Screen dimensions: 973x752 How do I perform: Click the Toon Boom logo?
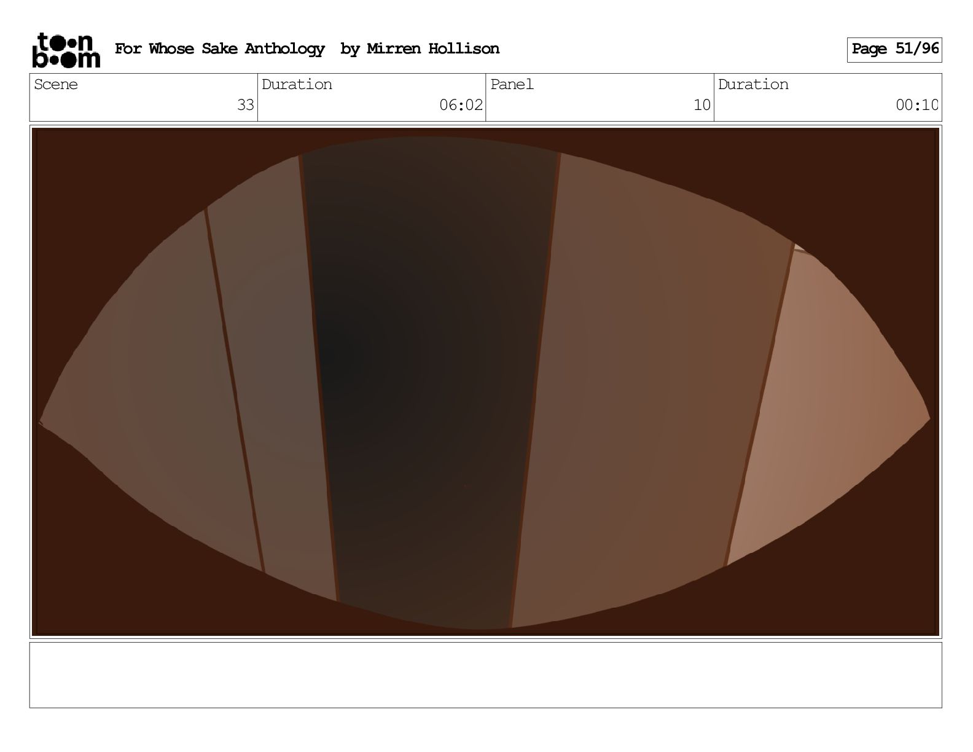66,50
